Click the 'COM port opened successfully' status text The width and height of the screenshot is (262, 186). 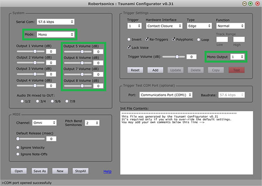point(27,183)
